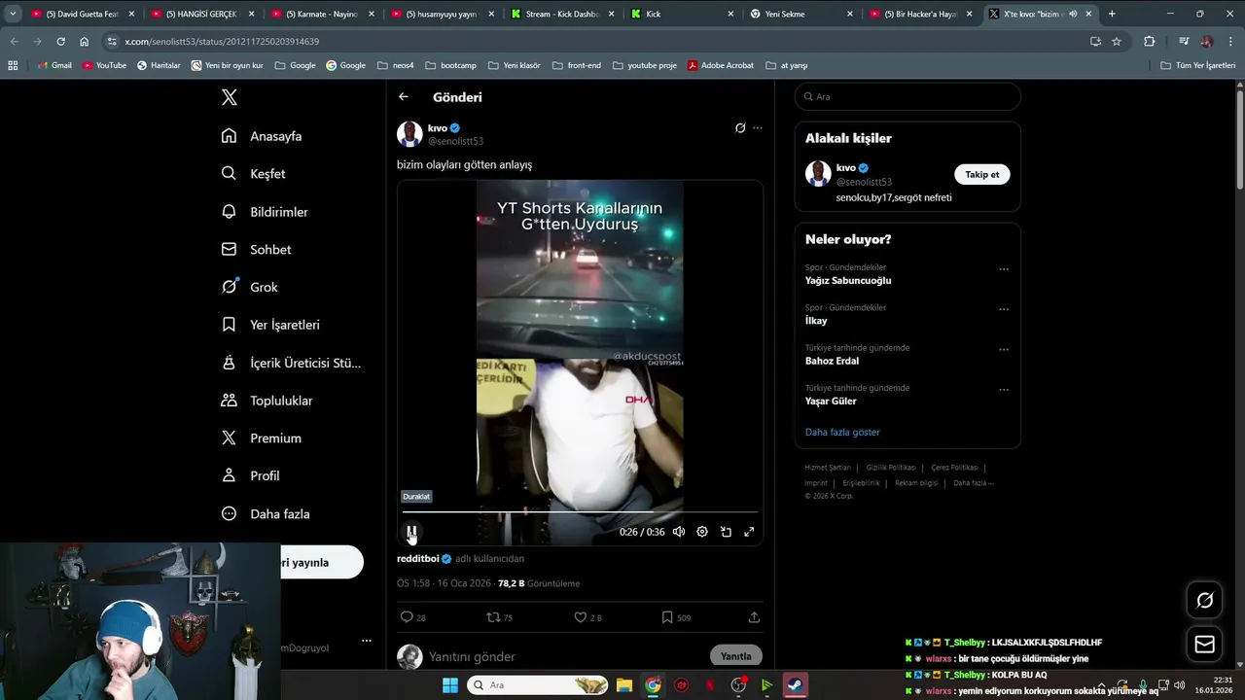1245x700 pixels.
Task: Click Takip et to follow kıvo
Action: 981,174
